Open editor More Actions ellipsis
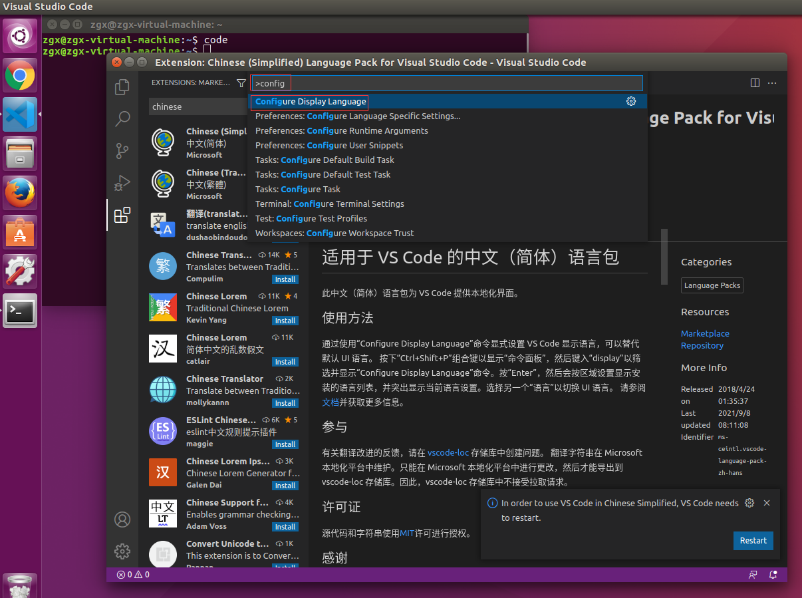The width and height of the screenshot is (802, 598). (772, 83)
